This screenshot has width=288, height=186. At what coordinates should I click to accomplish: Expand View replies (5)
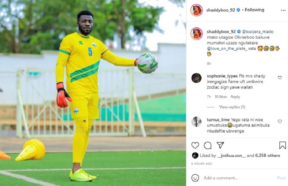coord(232,107)
